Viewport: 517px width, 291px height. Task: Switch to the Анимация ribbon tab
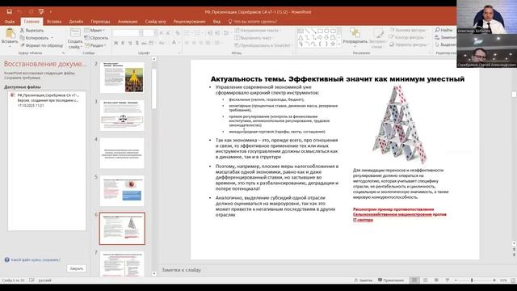tap(128, 22)
